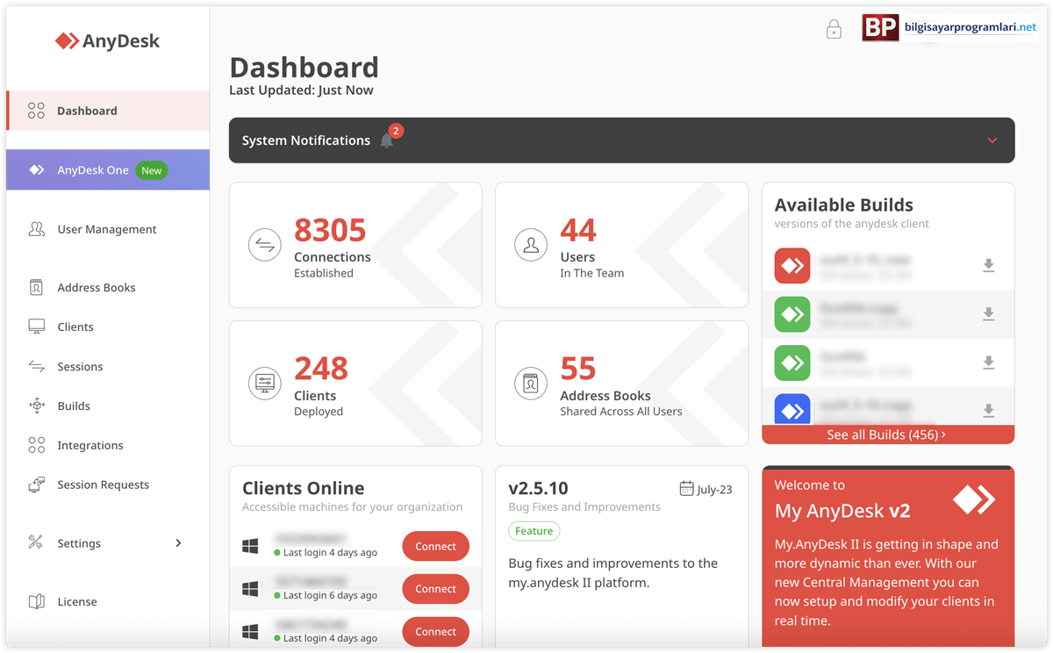Click the notification bell with badge 2

point(389,139)
